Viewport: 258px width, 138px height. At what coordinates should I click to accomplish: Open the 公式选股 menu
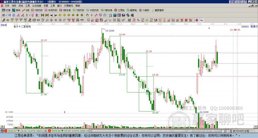coord(37,6)
